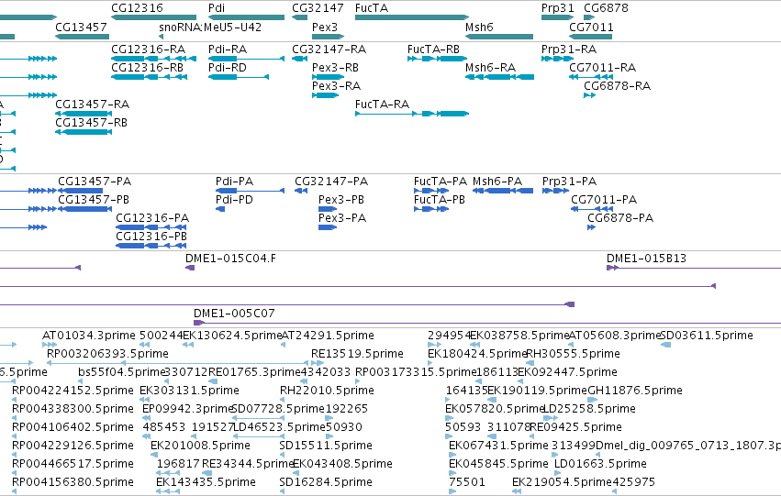The height and width of the screenshot is (496, 781).
Task: Select the RP004156380.5prime EST label
Action: (73, 482)
